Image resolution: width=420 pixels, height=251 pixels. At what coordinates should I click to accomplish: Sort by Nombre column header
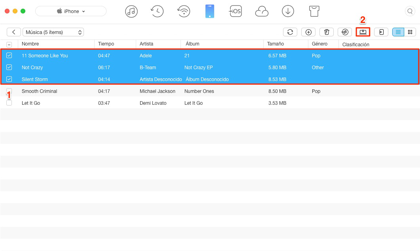[x=30, y=44]
